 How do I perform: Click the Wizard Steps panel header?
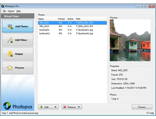(18, 16)
